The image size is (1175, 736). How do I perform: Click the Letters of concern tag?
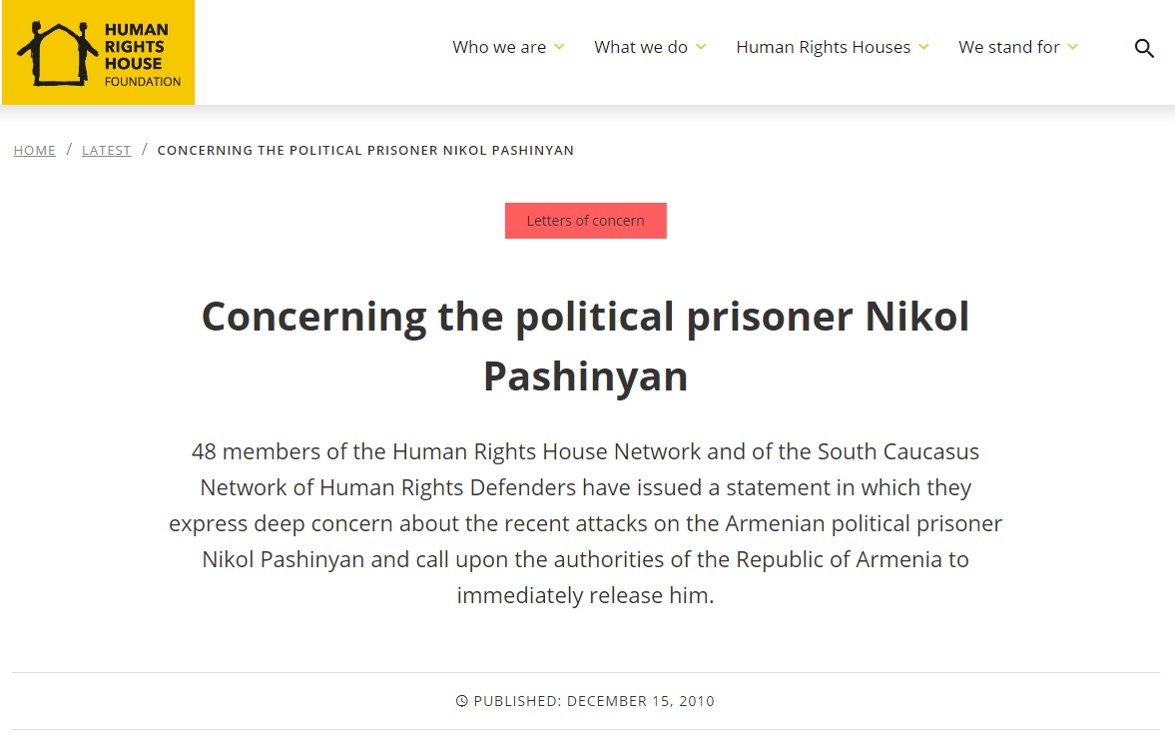click(x=585, y=221)
